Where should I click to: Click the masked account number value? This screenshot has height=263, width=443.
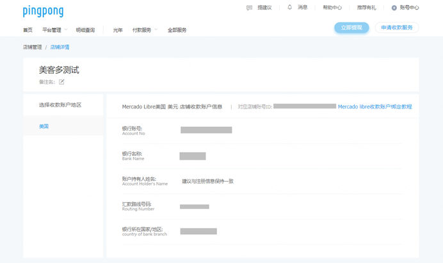point(206,130)
